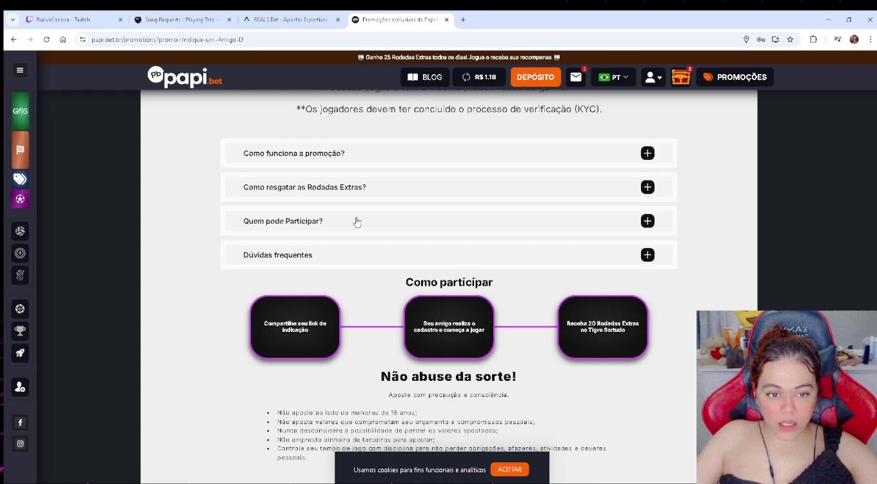Screen dimensions: 877x484
Task: Click the 'Compartilhe seu link de indicação' card
Action: coord(295,327)
